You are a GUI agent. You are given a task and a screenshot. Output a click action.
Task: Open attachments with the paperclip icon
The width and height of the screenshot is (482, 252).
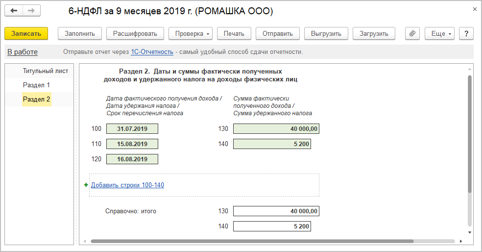(412, 33)
